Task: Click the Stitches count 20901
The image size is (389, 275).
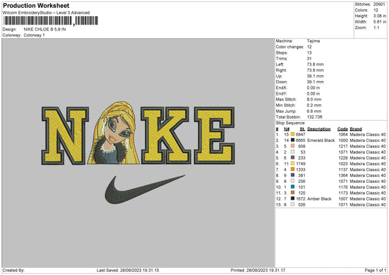Action: tap(379, 5)
